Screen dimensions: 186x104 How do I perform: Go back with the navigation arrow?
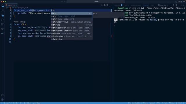(62, 2)
